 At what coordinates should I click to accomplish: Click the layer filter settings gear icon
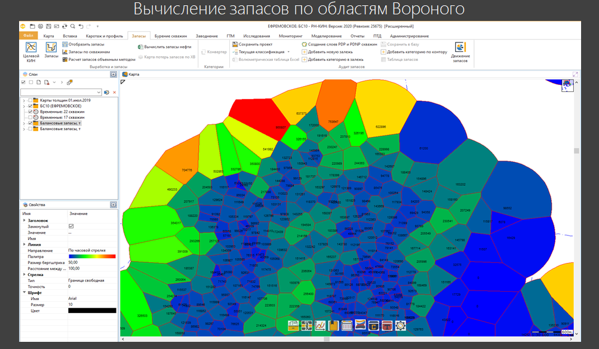tap(106, 92)
